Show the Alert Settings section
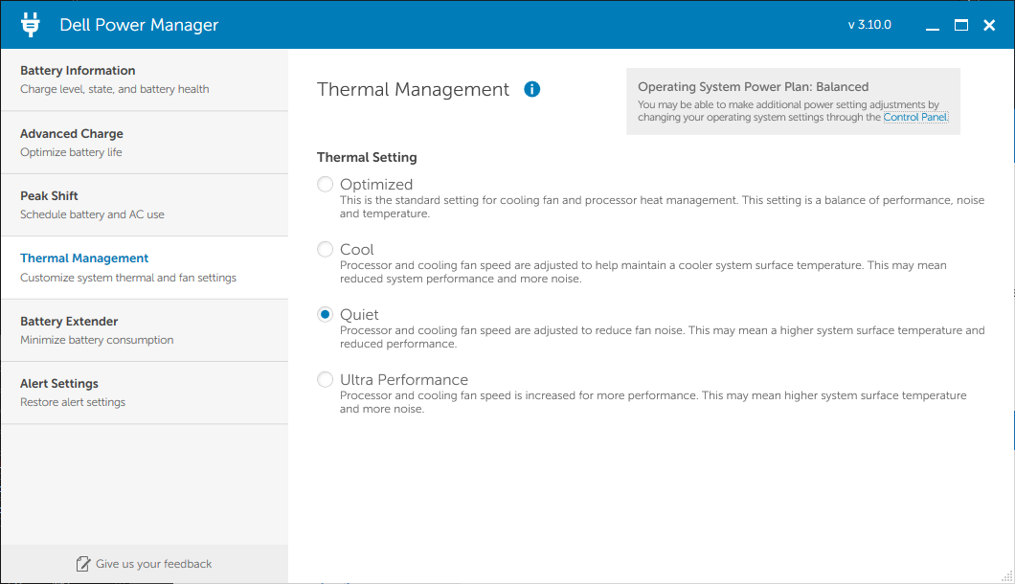The height and width of the screenshot is (584, 1015). [x=144, y=393]
